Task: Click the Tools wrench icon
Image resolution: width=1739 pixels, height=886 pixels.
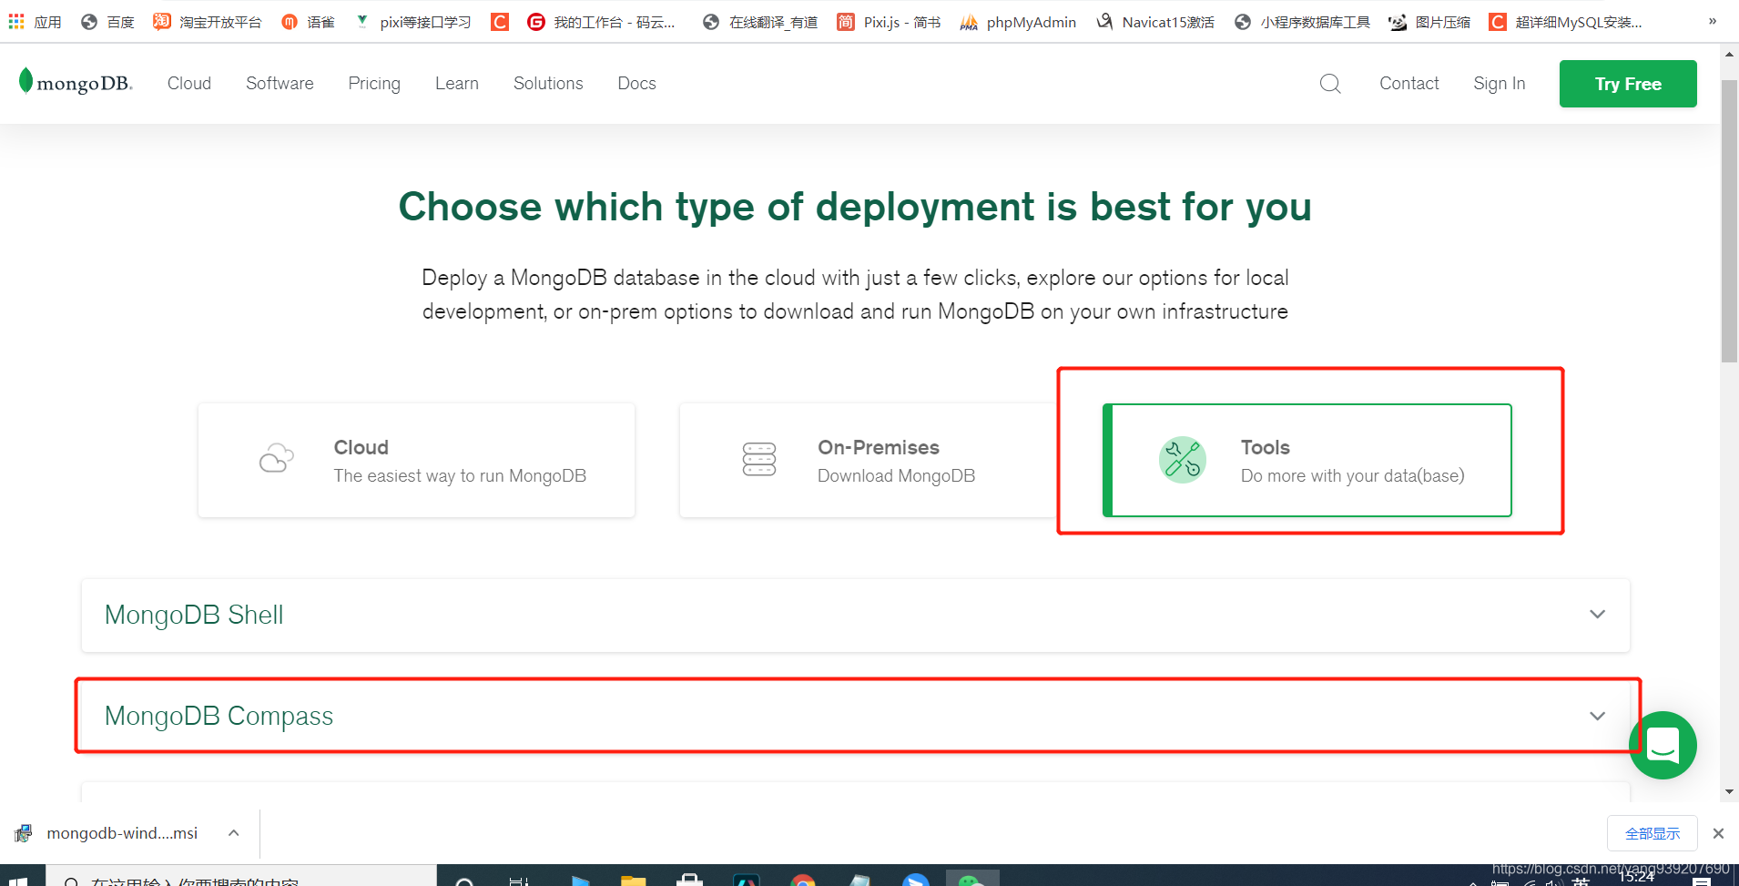Action: 1183,460
